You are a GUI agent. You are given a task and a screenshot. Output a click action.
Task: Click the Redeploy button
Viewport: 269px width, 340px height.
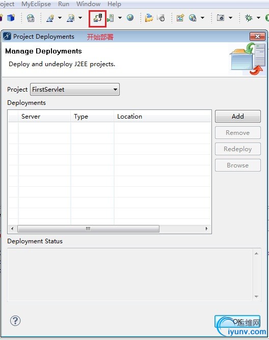pos(238,149)
